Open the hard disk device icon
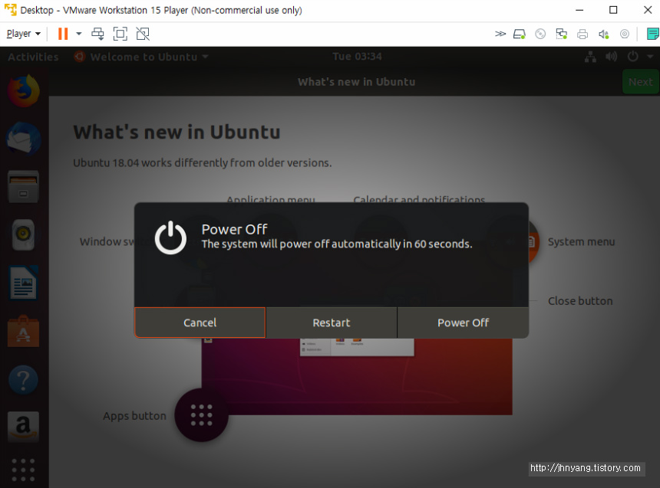Image resolution: width=660 pixels, height=488 pixels. coord(520,34)
